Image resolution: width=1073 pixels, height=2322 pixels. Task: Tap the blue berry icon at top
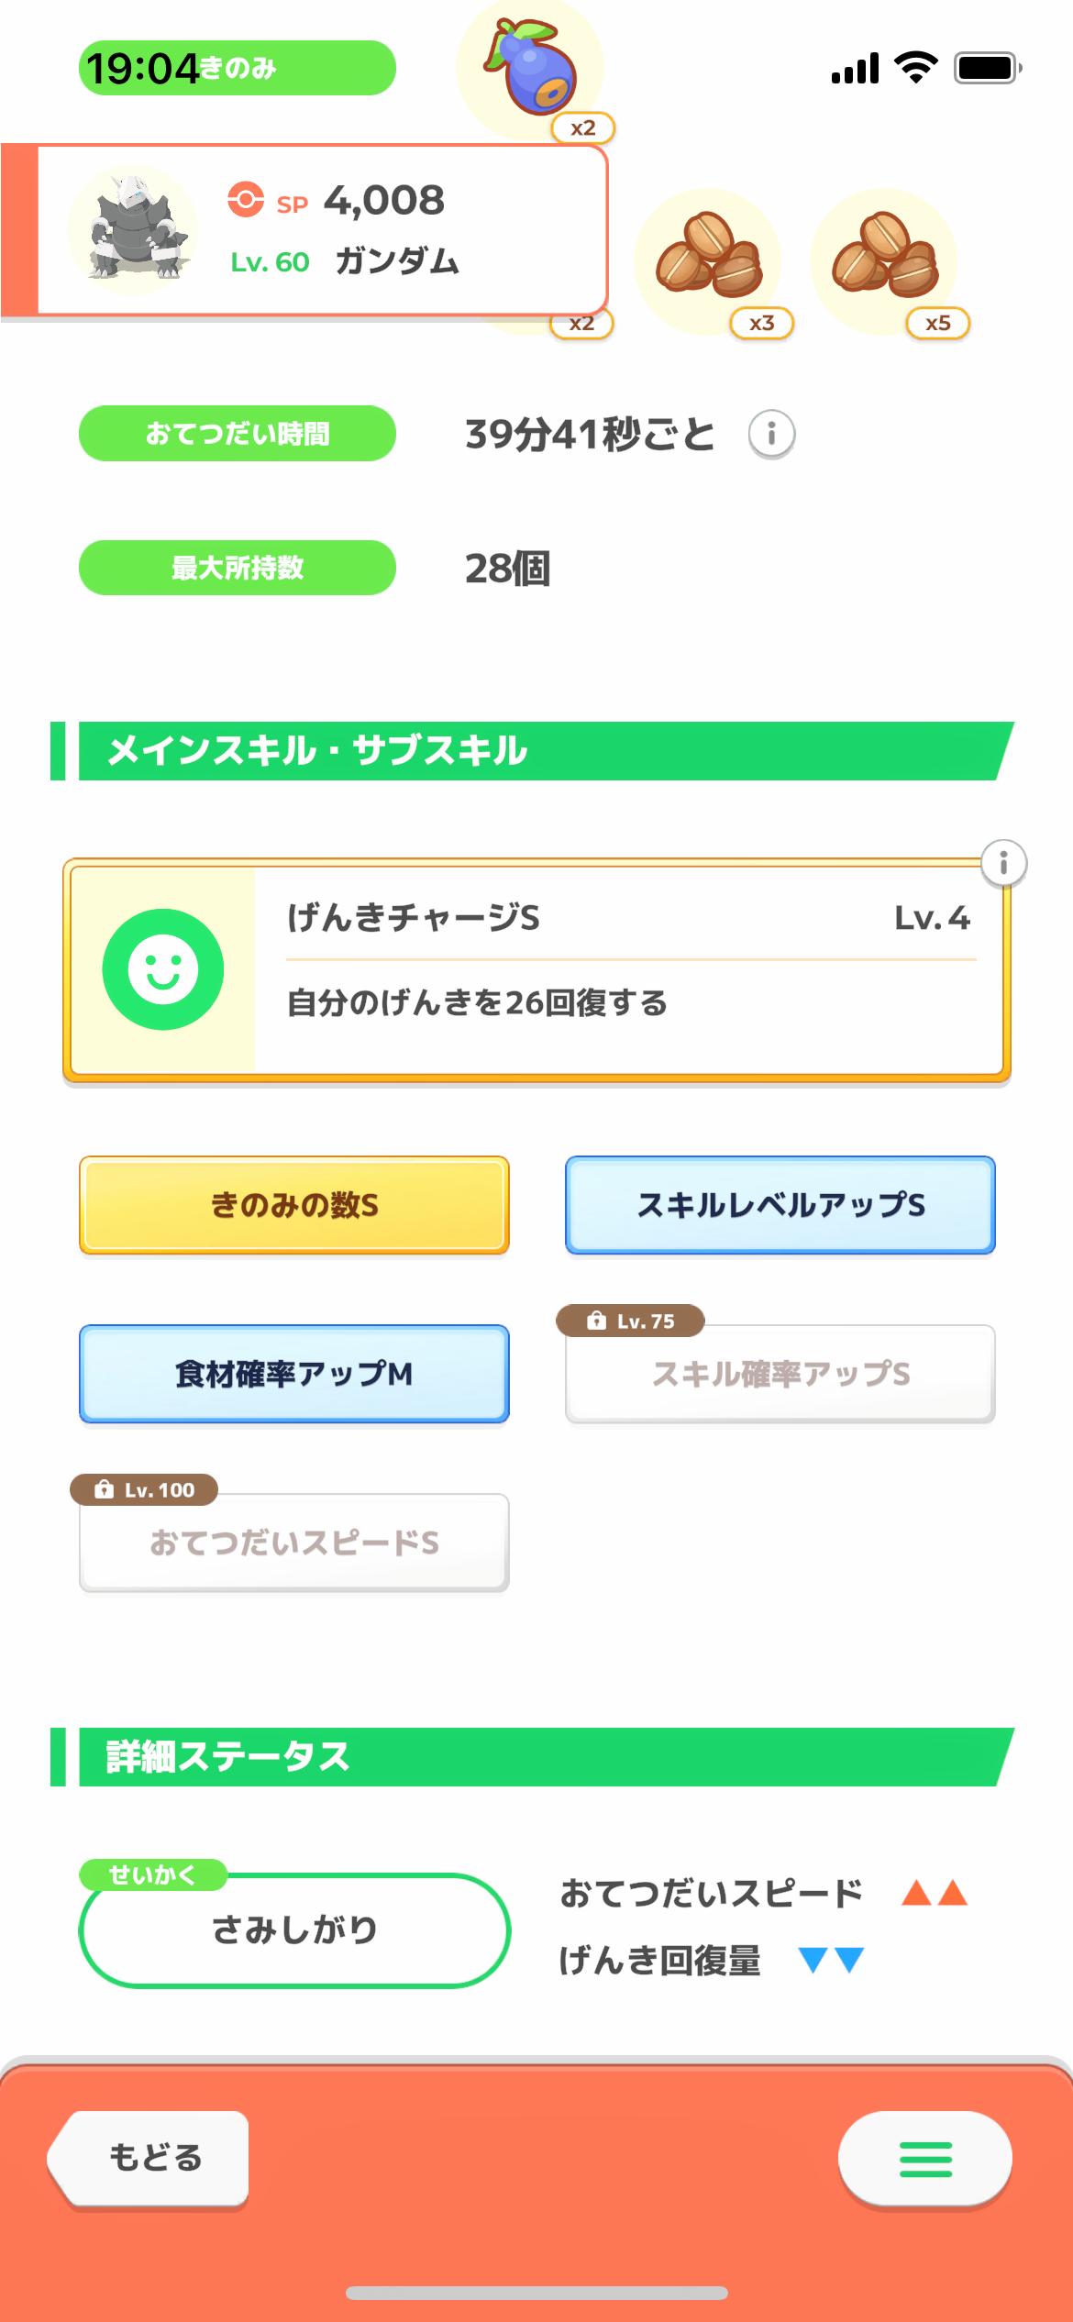click(530, 68)
